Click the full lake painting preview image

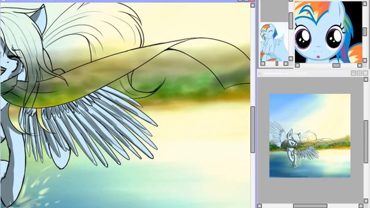[x=310, y=136]
